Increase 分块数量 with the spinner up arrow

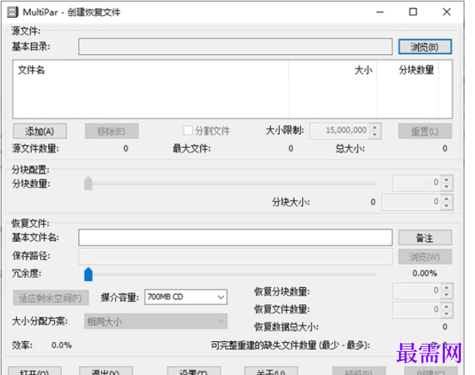pyautogui.click(x=446, y=179)
